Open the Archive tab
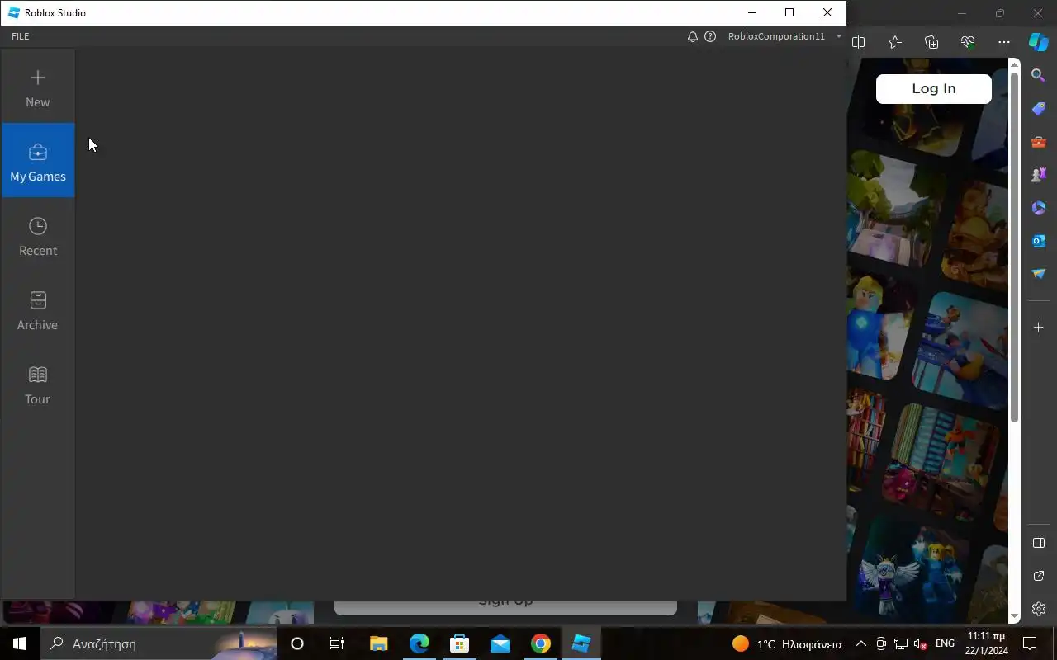The width and height of the screenshot is (1057, 660). point(38,309)
